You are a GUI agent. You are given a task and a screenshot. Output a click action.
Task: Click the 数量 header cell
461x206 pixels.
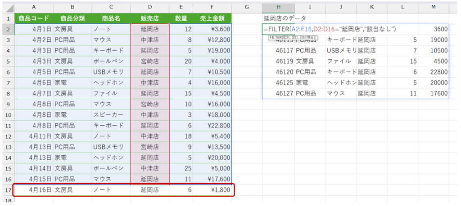tap(181, 19)
